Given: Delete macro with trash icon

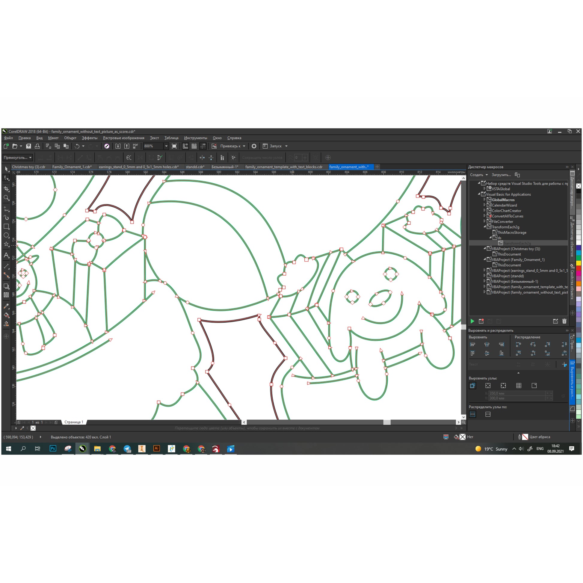Looking at the screenshot, I should [564, 321].
